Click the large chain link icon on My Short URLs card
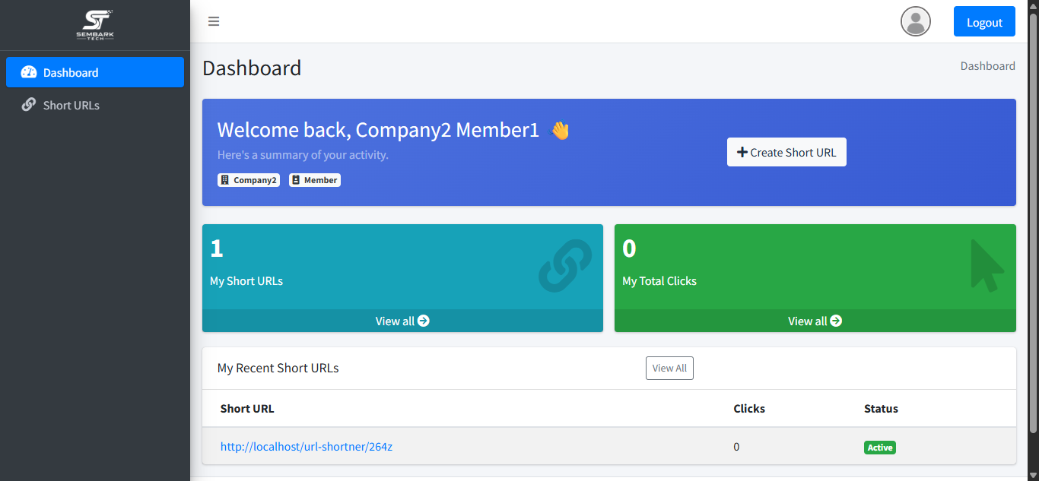The image size is (1039, 481). [565, 265]
